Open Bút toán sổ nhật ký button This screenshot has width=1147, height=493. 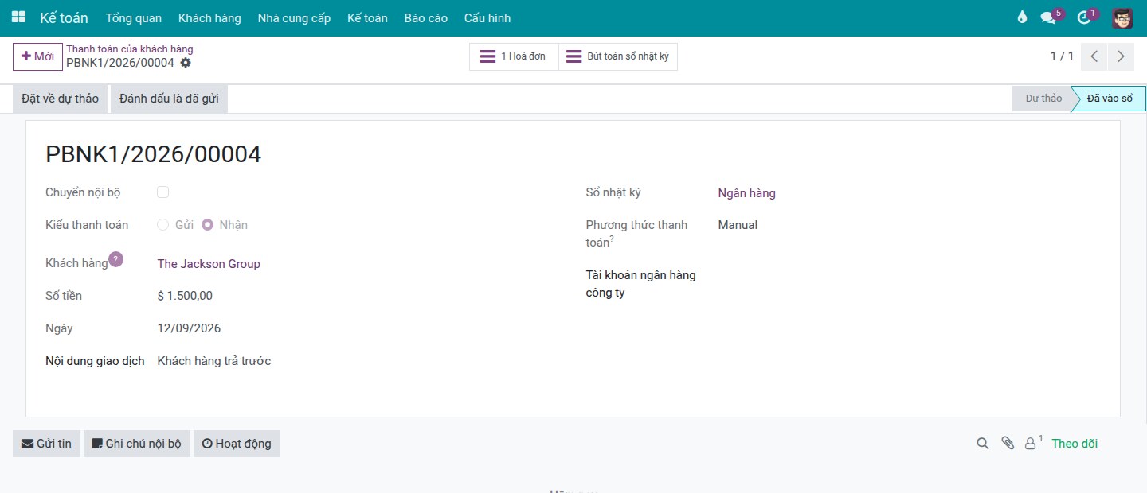tap(618, 56)
